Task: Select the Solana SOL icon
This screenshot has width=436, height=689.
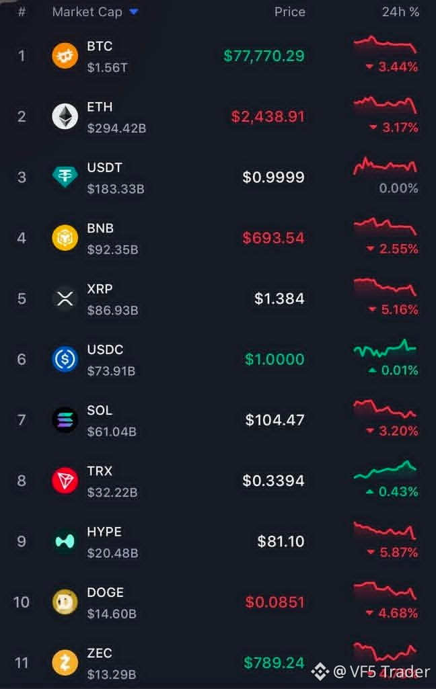Action: (65, 419)
